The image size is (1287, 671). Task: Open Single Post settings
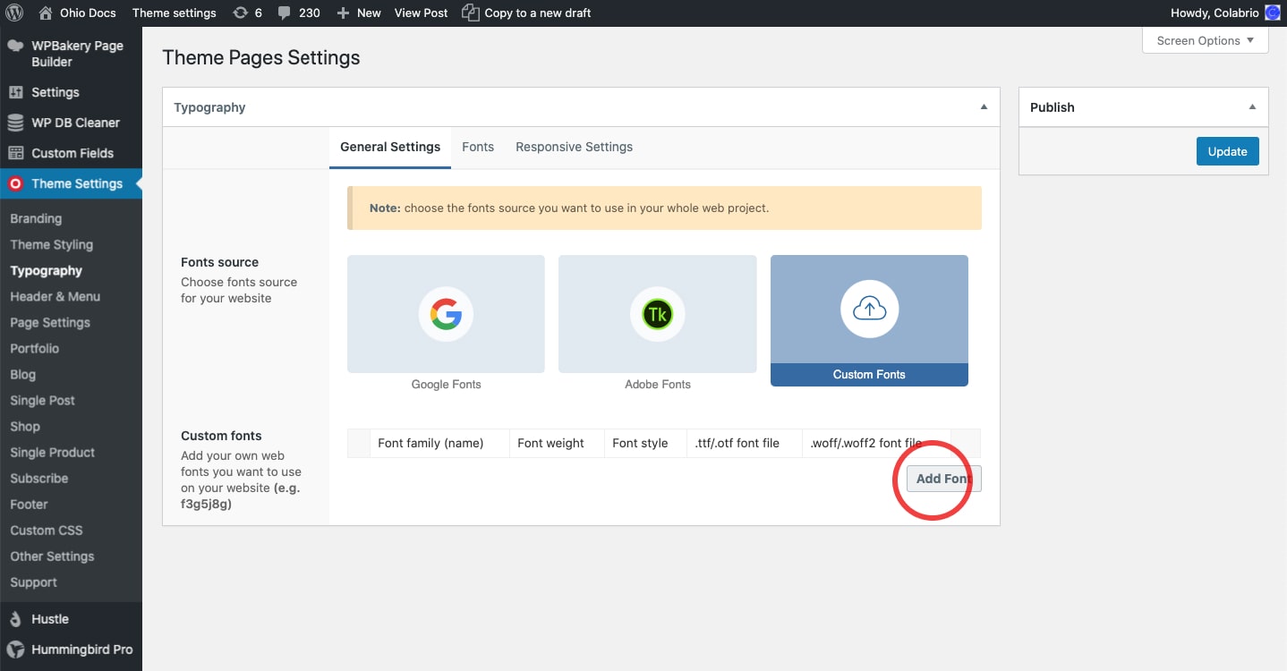42,400
